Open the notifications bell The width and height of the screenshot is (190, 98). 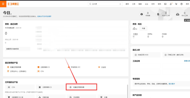(171, 4)
